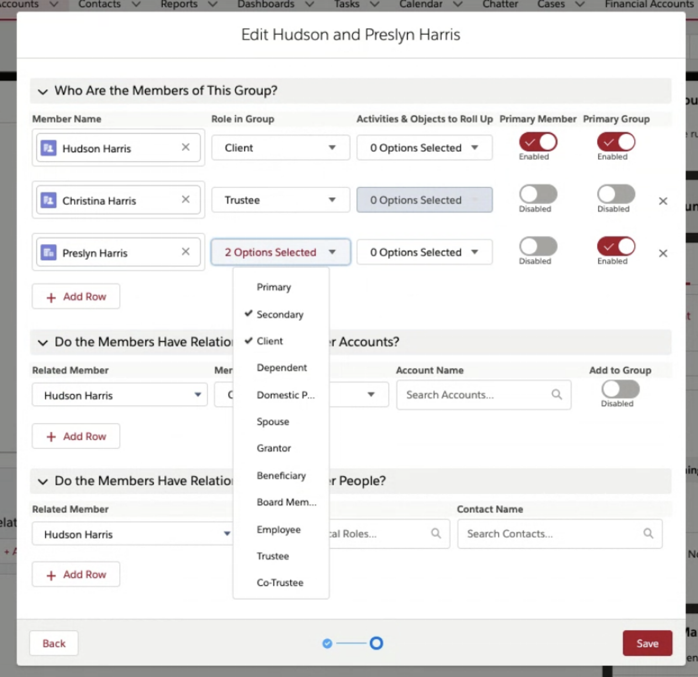Open Hudson Harris Role in Group dropdown
The image size is (698, 677).
280,148
